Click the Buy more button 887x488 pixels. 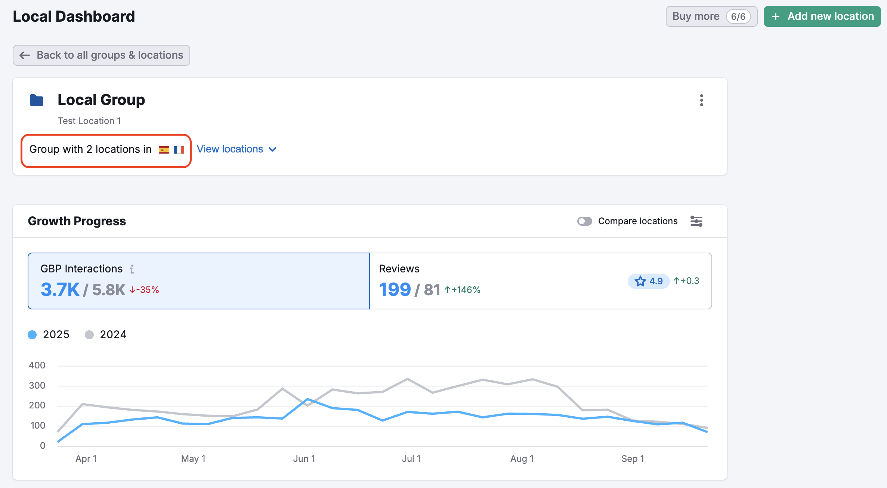696,16
